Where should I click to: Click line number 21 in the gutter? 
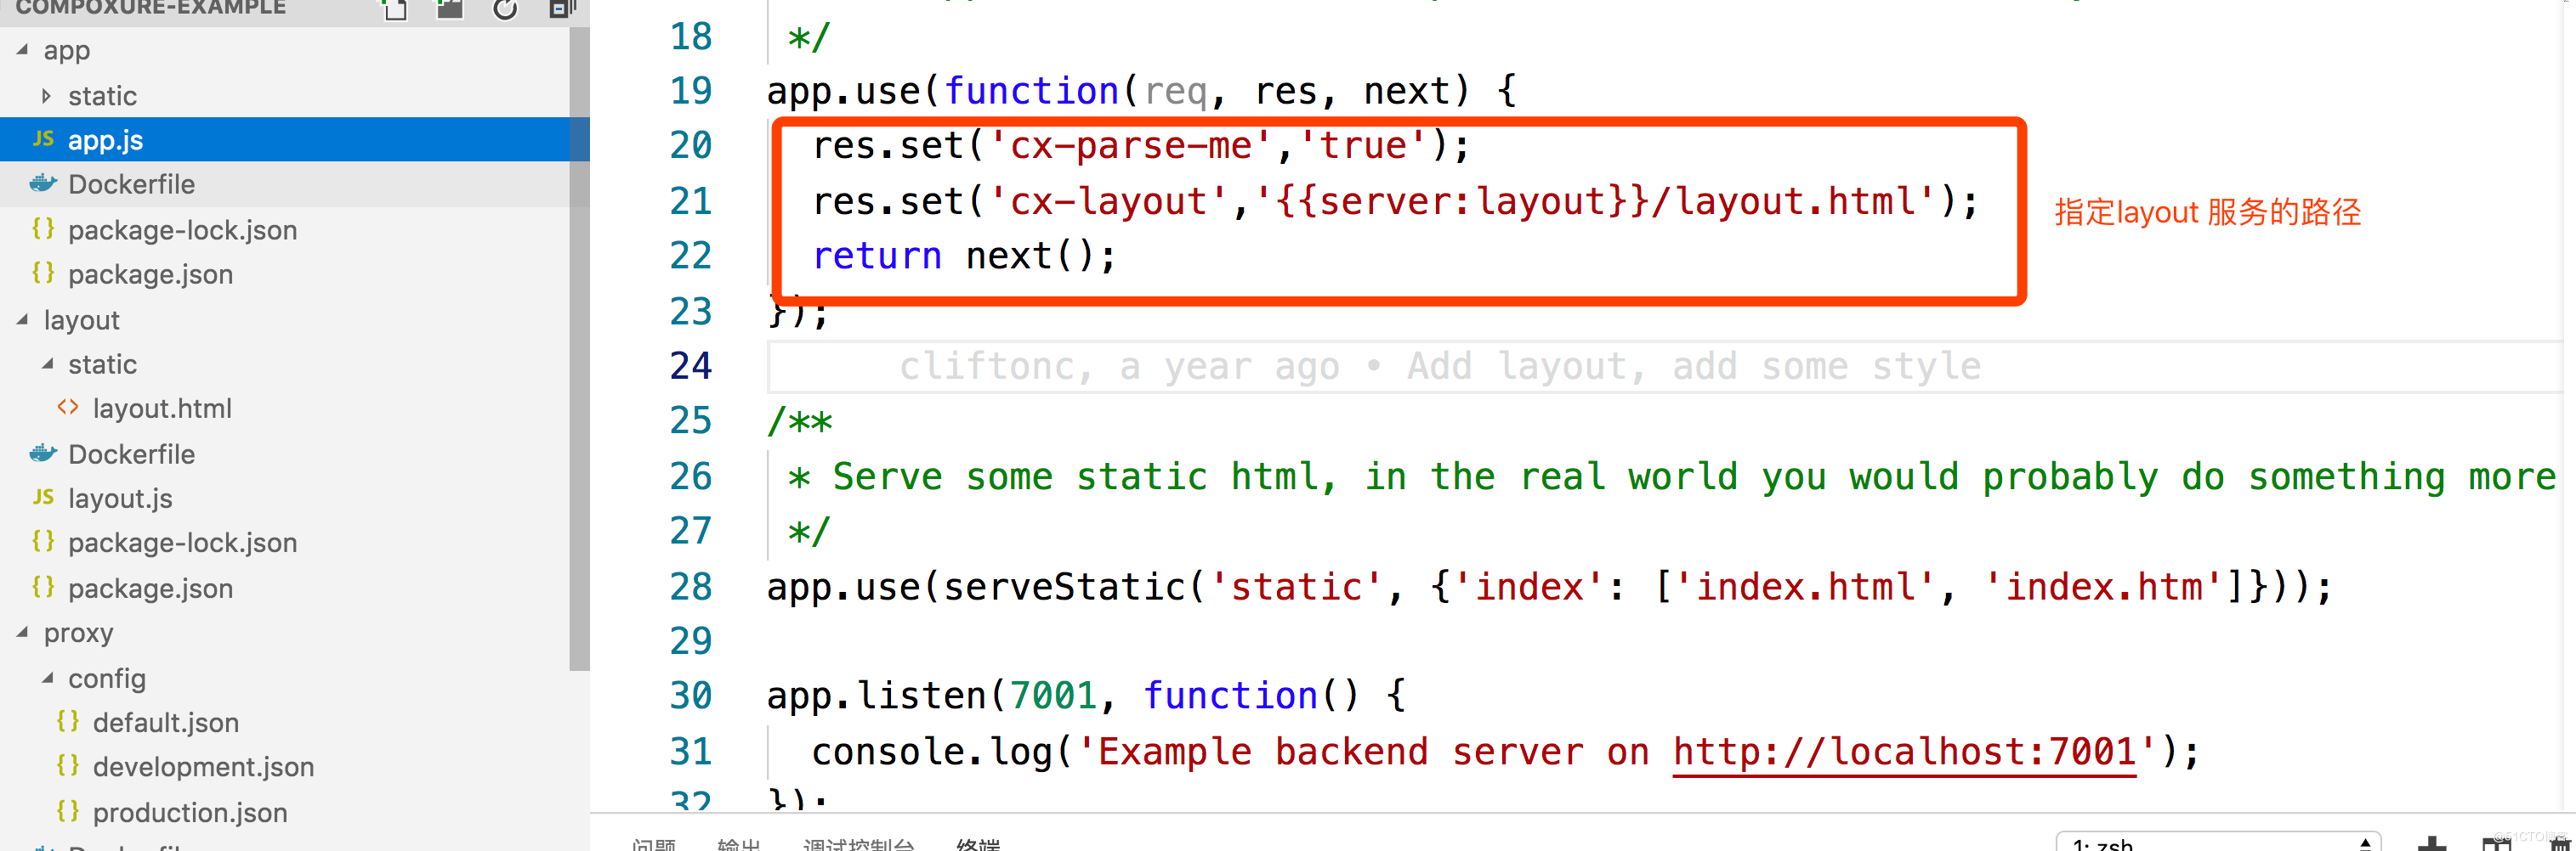[691, 202]
